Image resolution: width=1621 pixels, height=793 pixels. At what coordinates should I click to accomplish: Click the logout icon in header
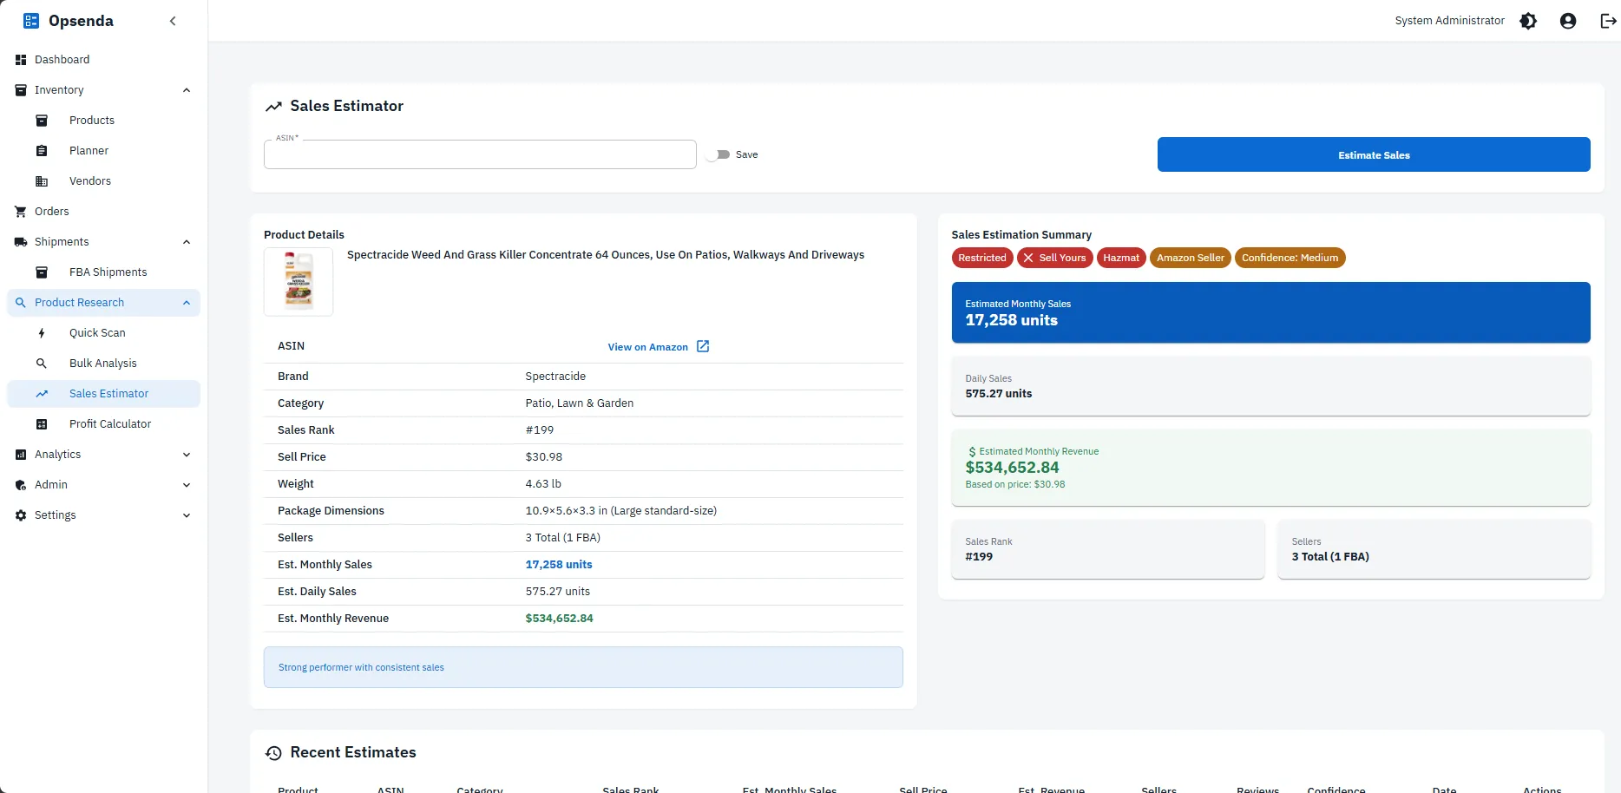click(1608, 21)
